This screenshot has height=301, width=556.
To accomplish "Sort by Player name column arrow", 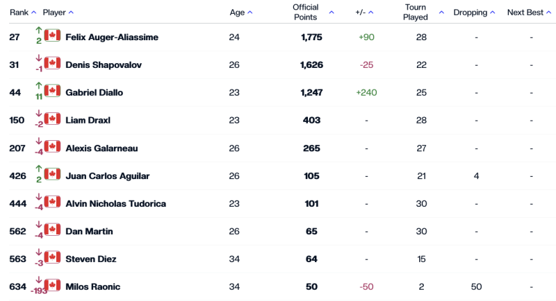I will point(71,12).
